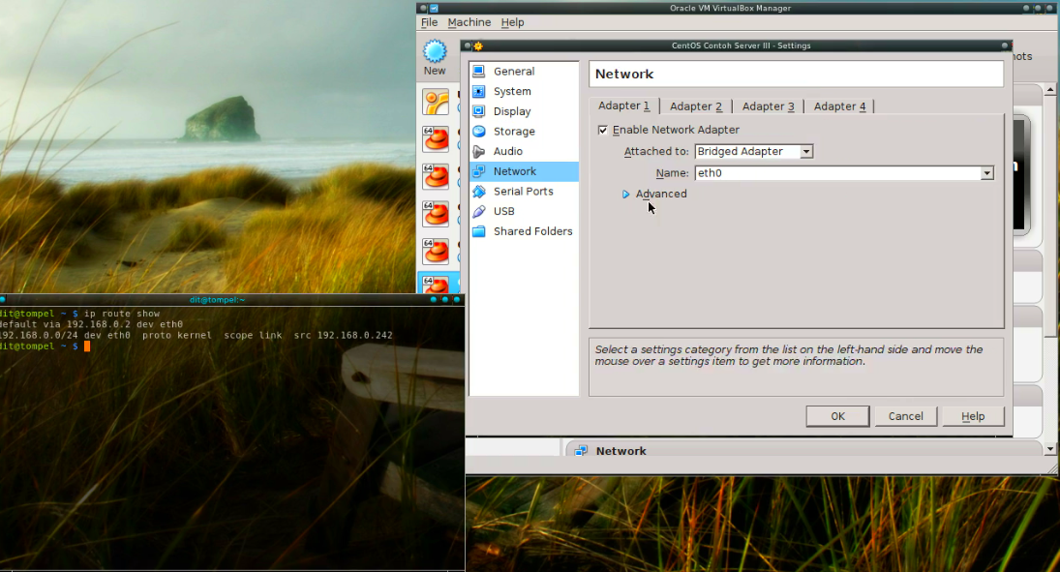Select the Network category in sidebar

click(x=524, y=171)
